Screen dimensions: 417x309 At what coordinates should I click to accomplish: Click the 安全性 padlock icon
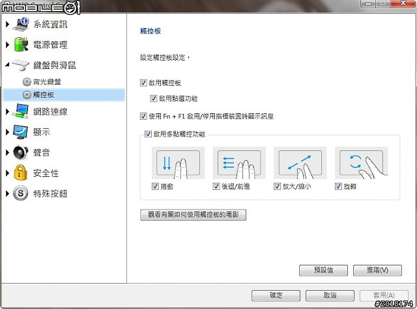(22, 173)
